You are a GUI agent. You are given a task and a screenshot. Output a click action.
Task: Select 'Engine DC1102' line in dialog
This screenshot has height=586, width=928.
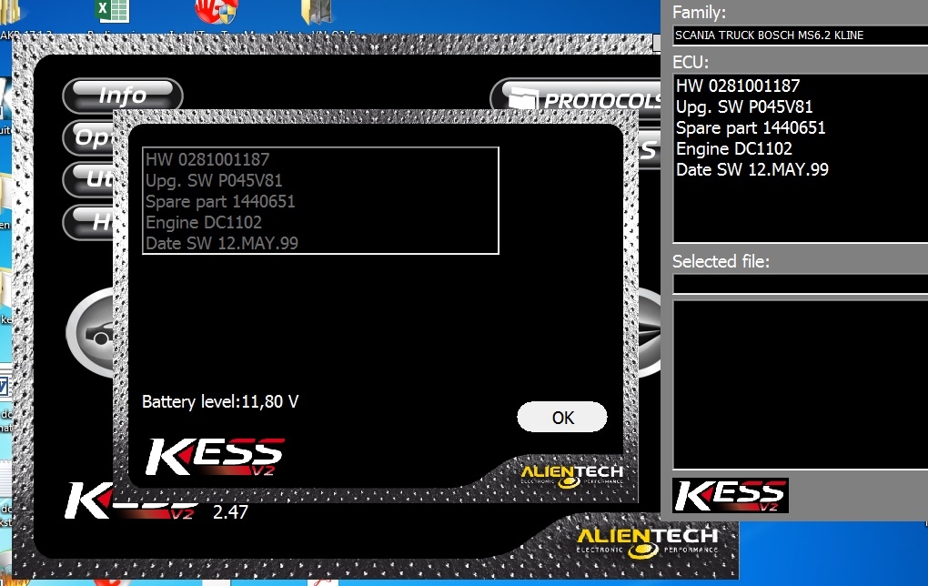204,222
